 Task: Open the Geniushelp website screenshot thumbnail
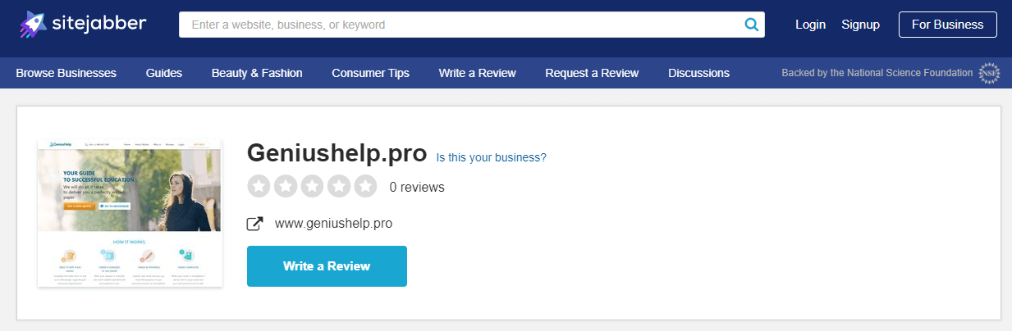point(130,213)
